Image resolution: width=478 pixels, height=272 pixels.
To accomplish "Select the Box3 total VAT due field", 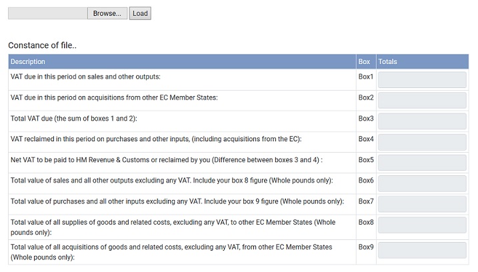I will tap(422, 121).
